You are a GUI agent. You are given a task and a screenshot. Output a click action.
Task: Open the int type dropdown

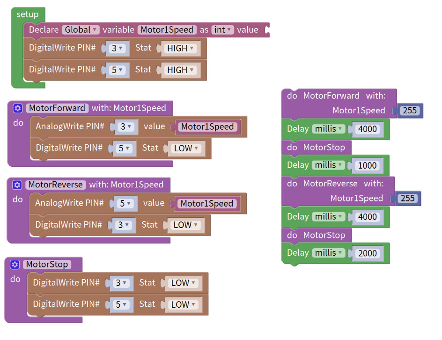pyautogui.click(x=222, y=30)
